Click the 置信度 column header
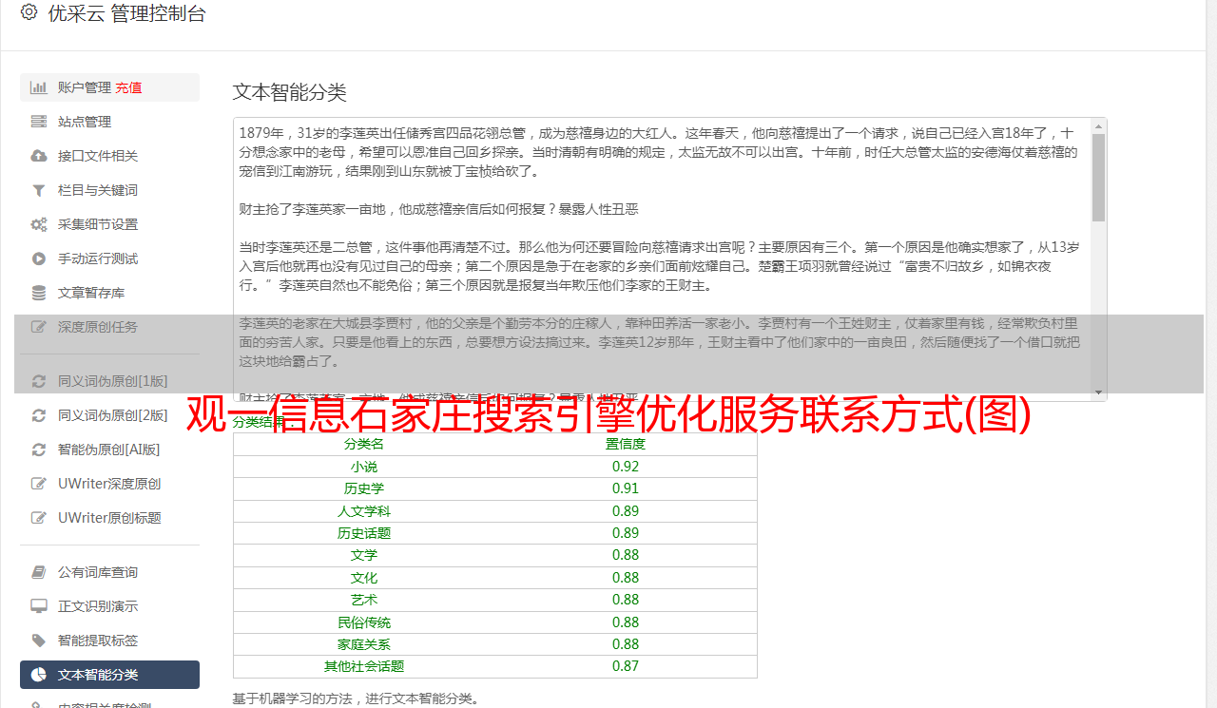The width and height of the screenshot is (1217, 708). tap(626, 444)
